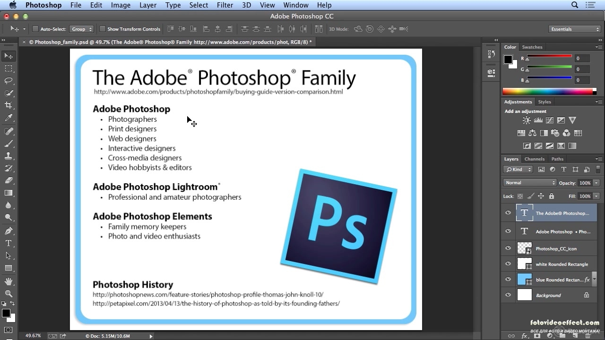Open the Opacity slider dropdown arrow
The height and width of the screenshot is (340, 605).
596,183
